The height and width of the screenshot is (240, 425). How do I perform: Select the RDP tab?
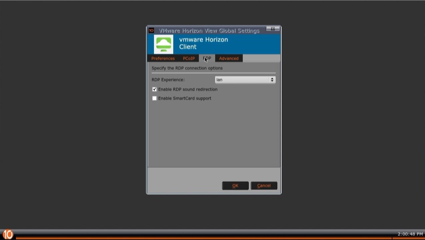(x=207, y=58)
